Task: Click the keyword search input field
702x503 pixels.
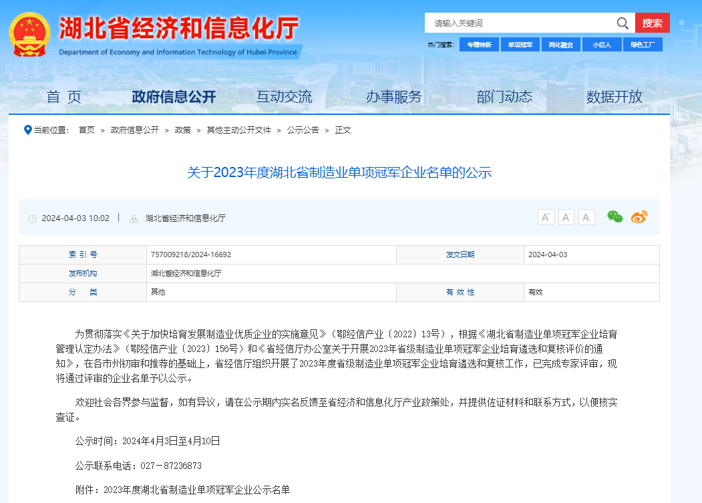Action: [x=521, y=23]
